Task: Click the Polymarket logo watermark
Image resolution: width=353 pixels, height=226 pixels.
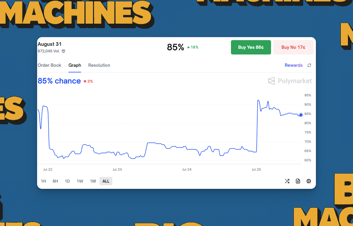Action: (x=290, y=81)
